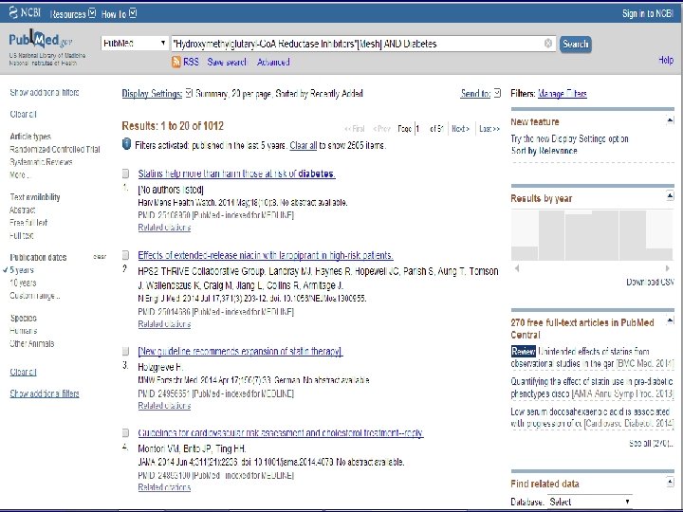Open the Help link
The height and width of the screenshot is (512, 683).
click(666, 60)
